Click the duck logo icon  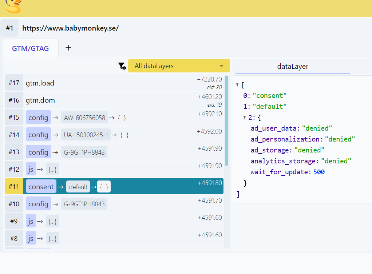(13, 6)
